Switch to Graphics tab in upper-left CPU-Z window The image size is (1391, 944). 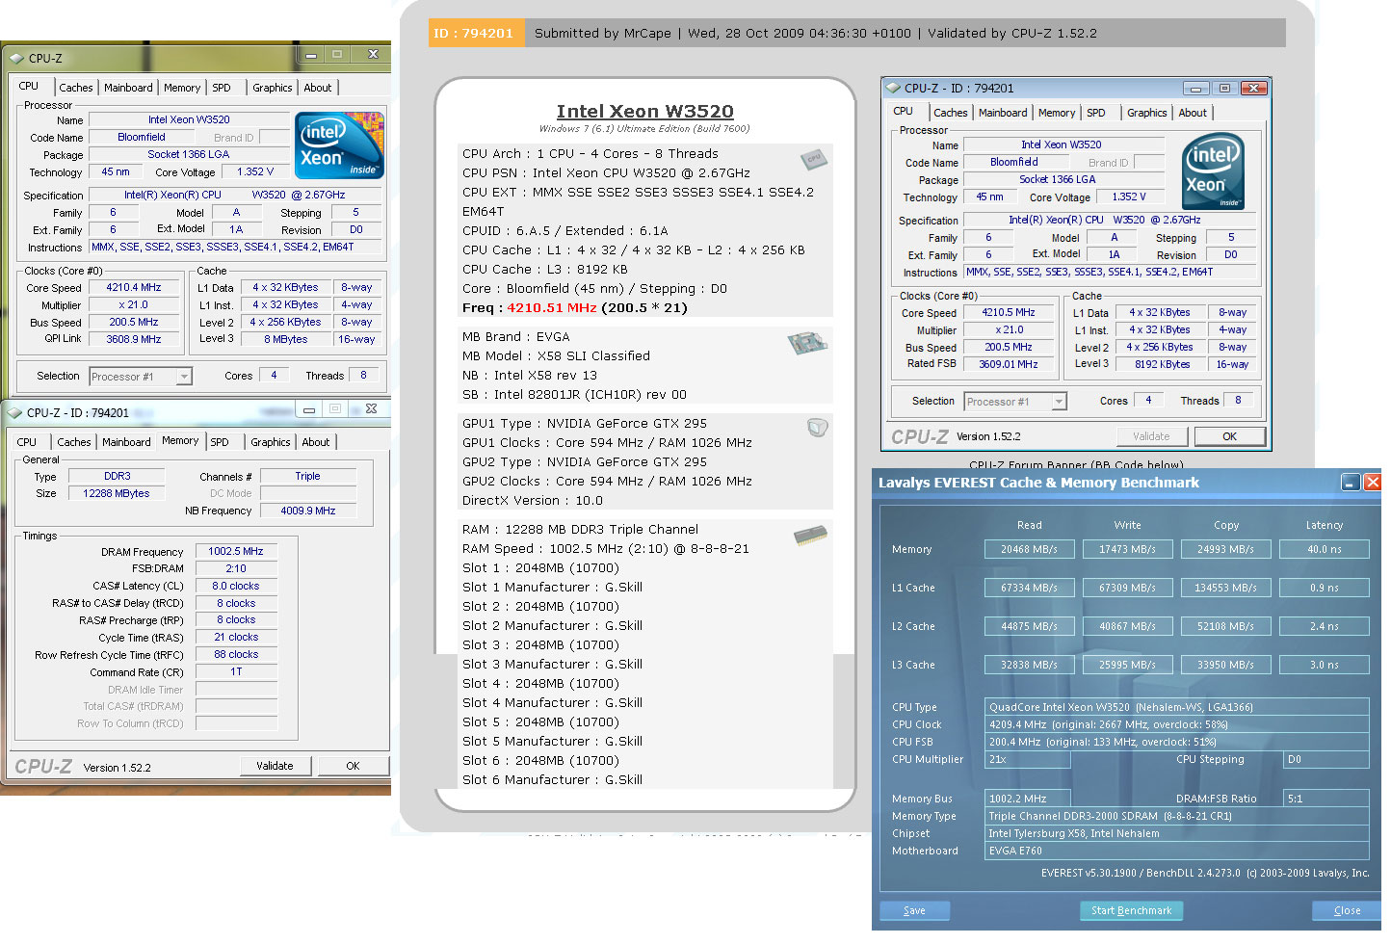point(273,88)
